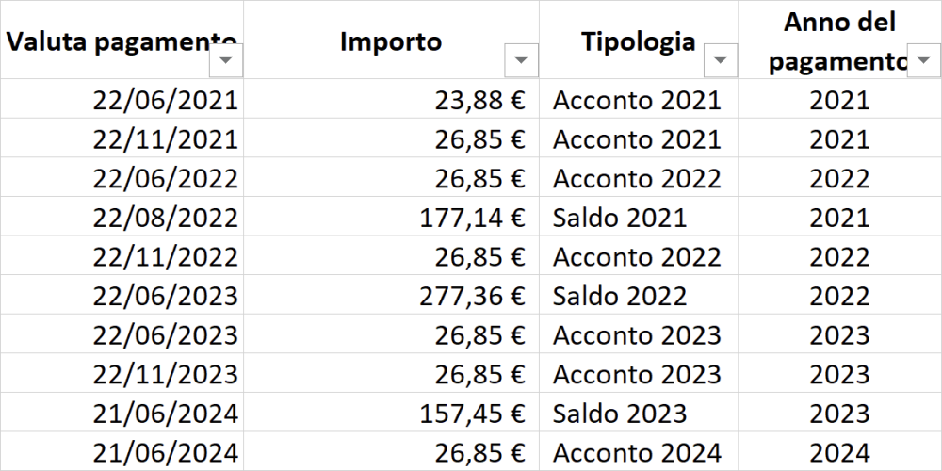Select the year 2024 cell
This screenshot has height=471, width=942.
(840, 452)
